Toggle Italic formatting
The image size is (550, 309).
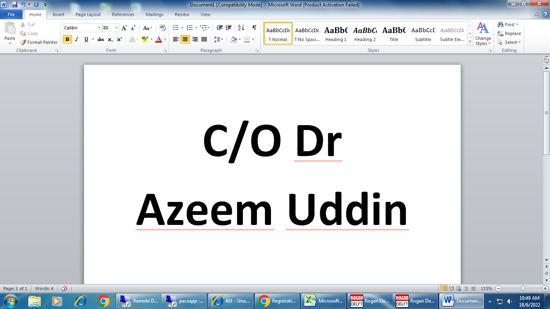[x=77, y=39]
